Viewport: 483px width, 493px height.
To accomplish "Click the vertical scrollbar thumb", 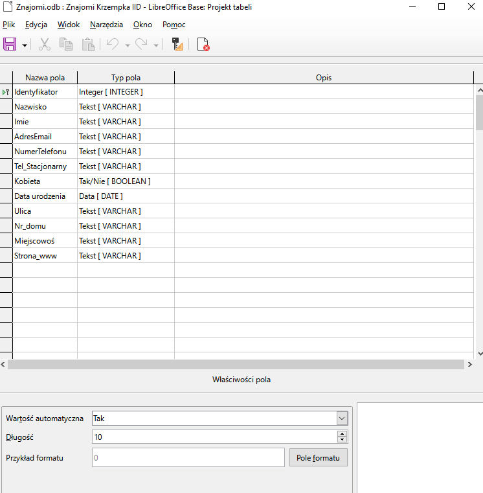I will (x=480, y=113).
